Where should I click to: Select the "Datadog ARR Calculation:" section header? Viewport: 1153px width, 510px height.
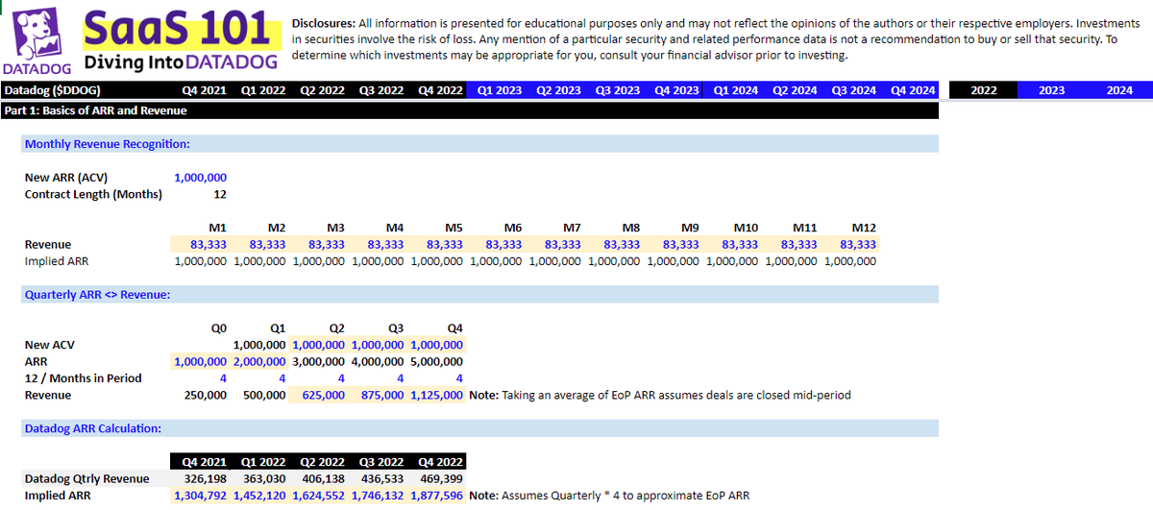point(92,428)
